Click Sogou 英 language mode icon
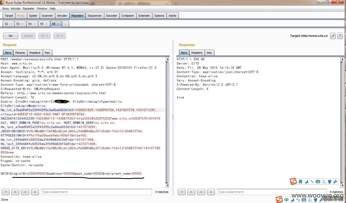 click(300, 182)
